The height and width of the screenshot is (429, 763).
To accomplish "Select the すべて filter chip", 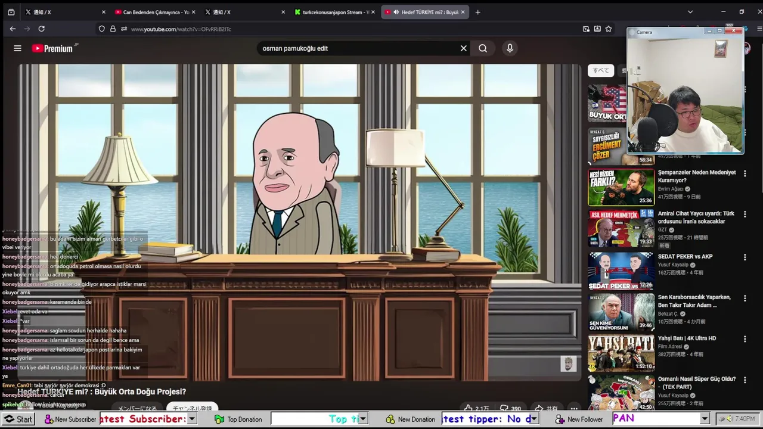I will (601, 70).
